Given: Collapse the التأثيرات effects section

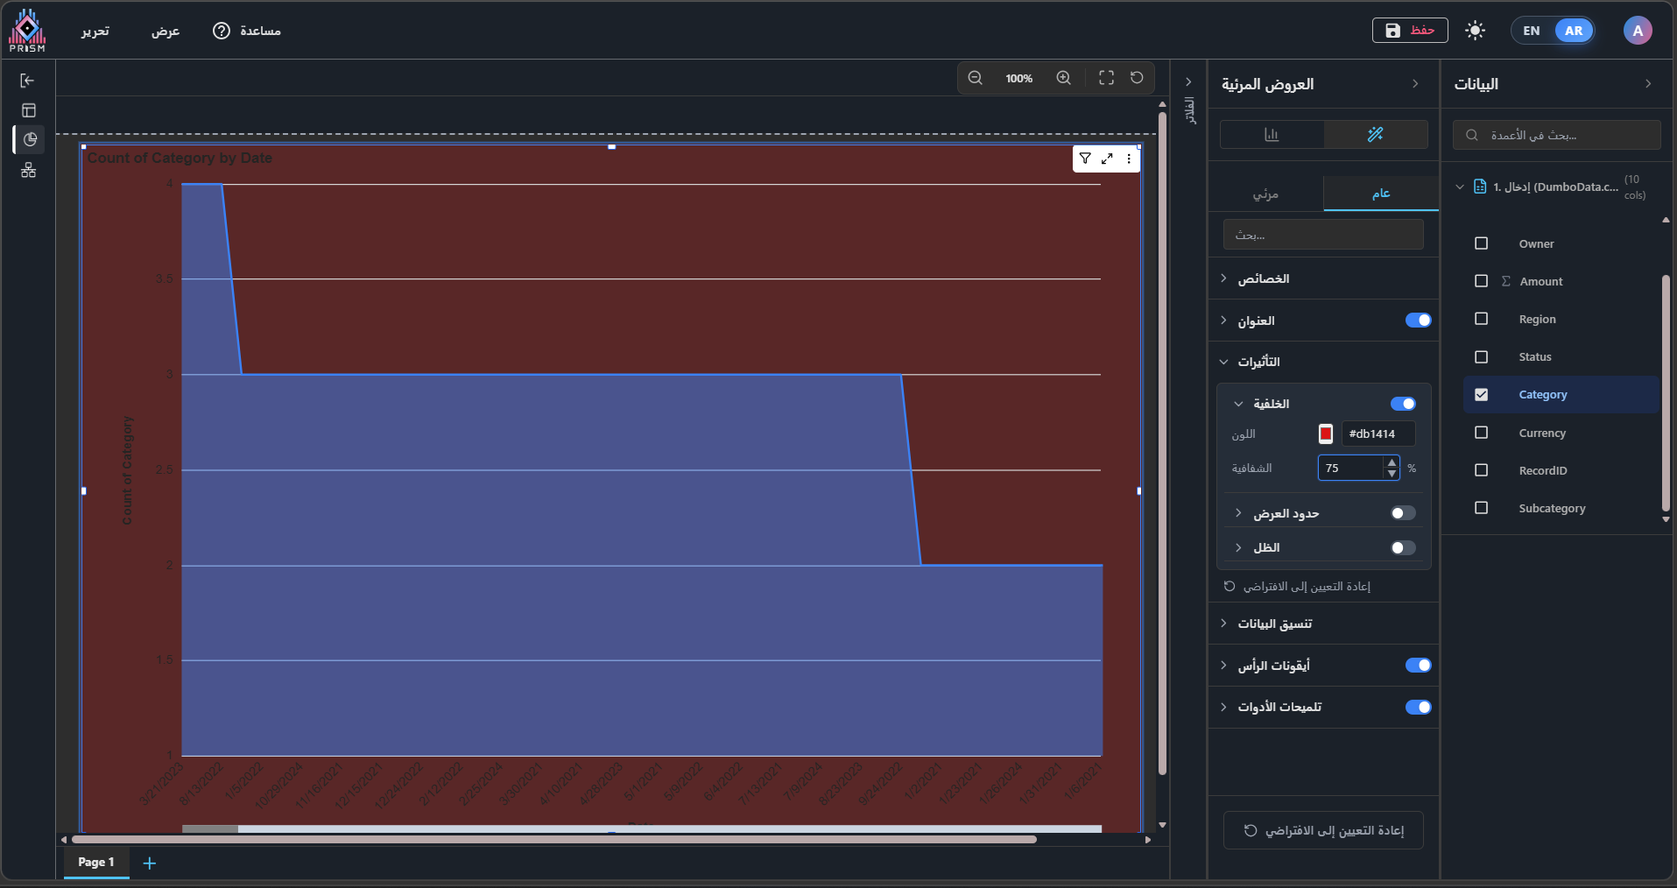Looking at the screenshot, I should coord(1258,362).
